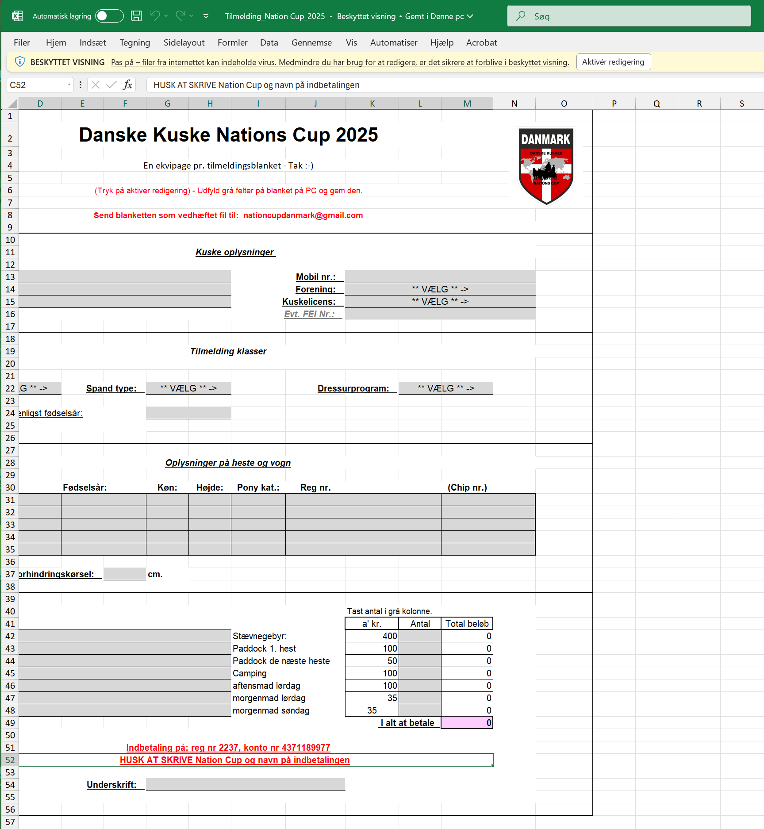Click the Select All corner triangle
The width and height of the screenshot is (764, 829).
[x=13, y=104]
